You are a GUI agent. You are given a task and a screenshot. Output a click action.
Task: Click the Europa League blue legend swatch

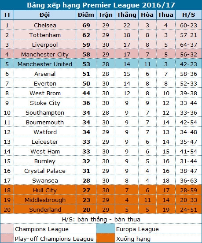click(106, 228)
